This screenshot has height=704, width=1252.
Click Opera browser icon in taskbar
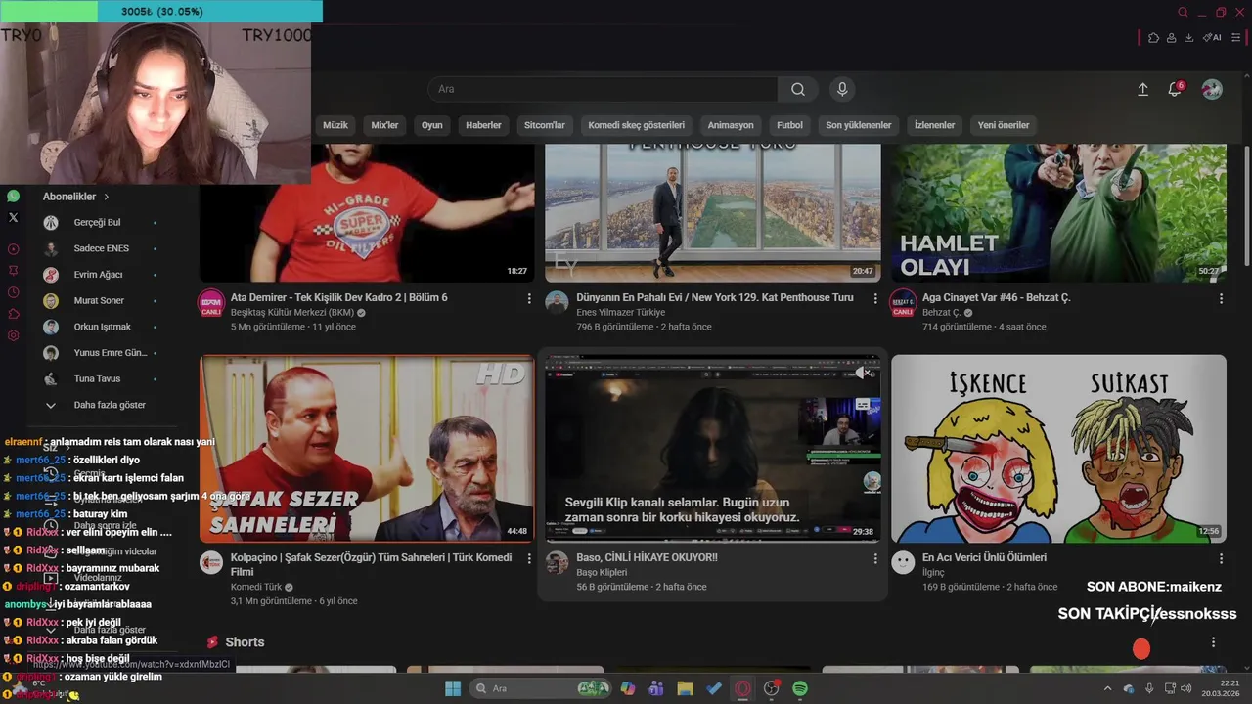742,688
